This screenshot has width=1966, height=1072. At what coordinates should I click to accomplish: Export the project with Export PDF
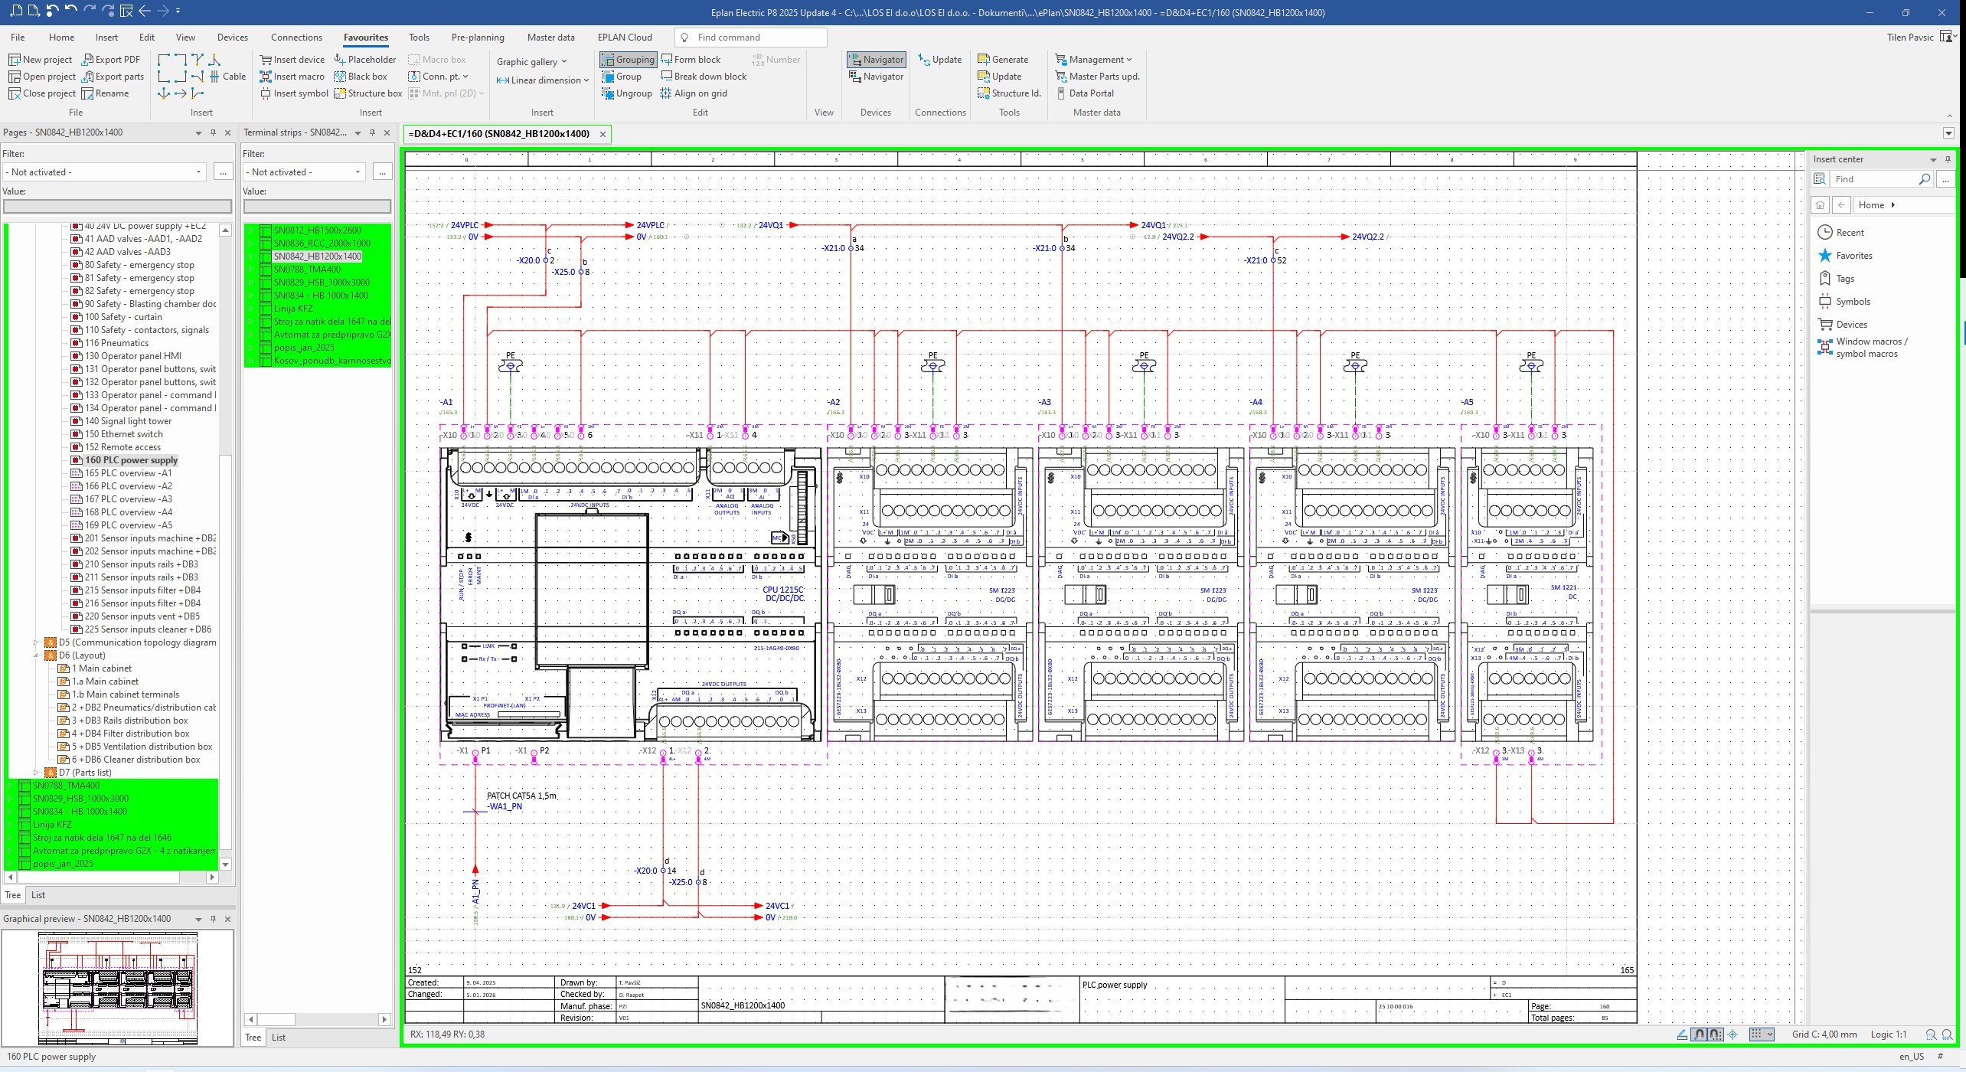tap(111, 60)
